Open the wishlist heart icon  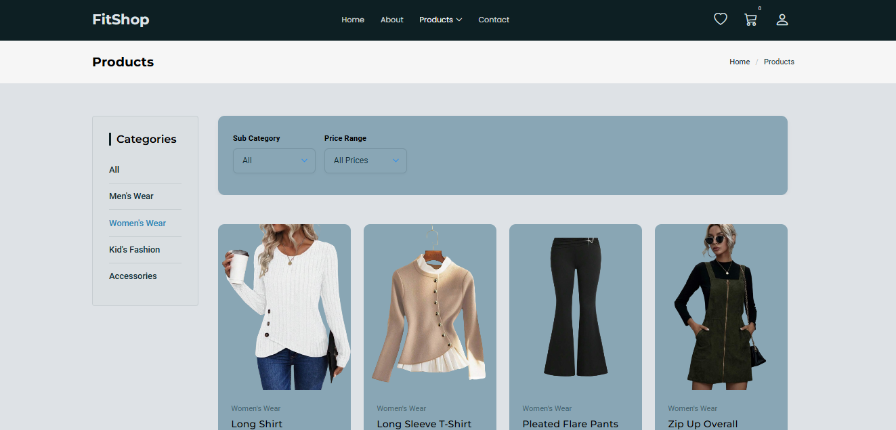click(721, 20)
